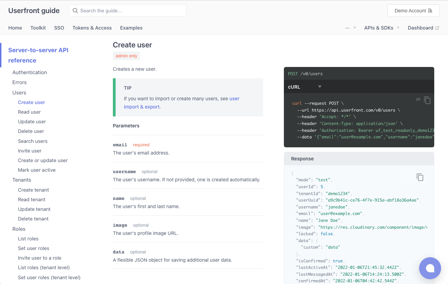Navigate to "Search users" documentation
The image size is (448, 284).
(x=33, y=141)
